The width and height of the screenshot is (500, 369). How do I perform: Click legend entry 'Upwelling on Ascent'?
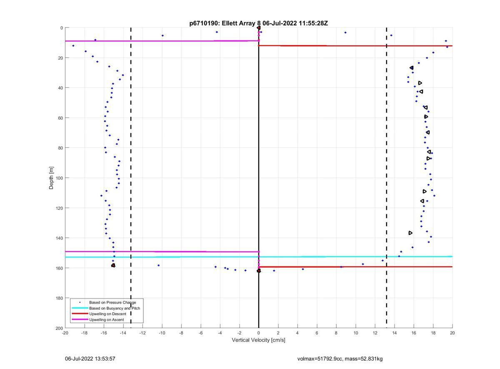107,320
